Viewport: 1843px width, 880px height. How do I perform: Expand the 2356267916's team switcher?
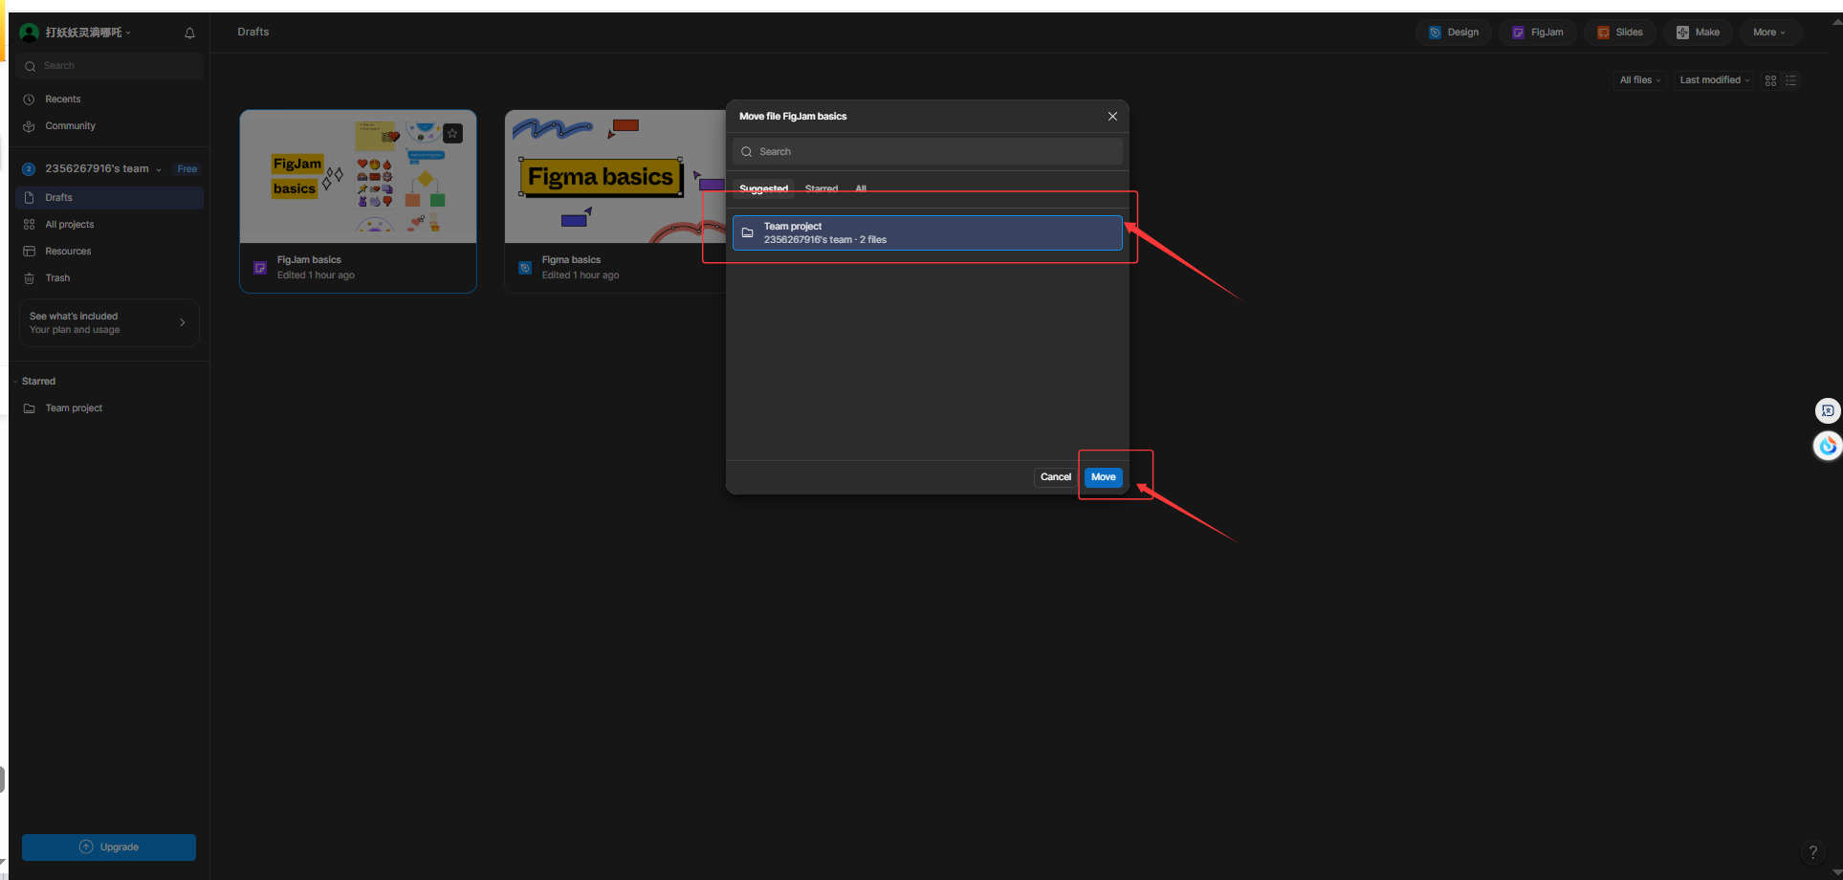tap(103, 169)
